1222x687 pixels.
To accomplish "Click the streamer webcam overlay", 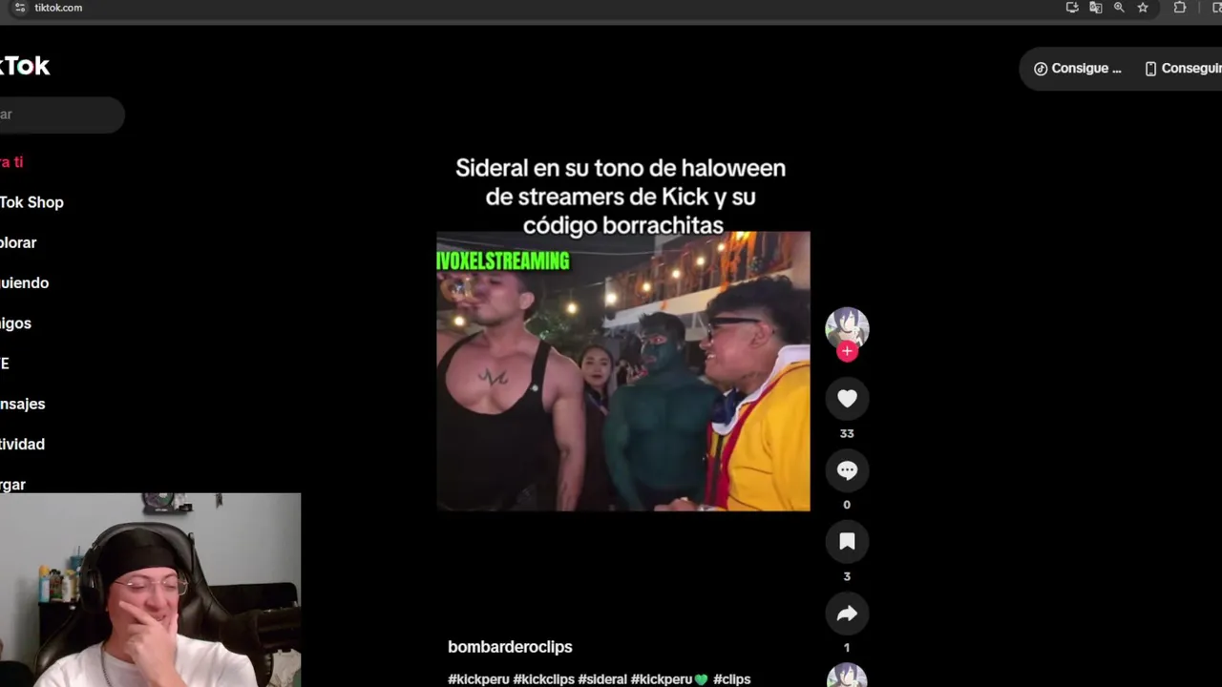I will 150,590.
